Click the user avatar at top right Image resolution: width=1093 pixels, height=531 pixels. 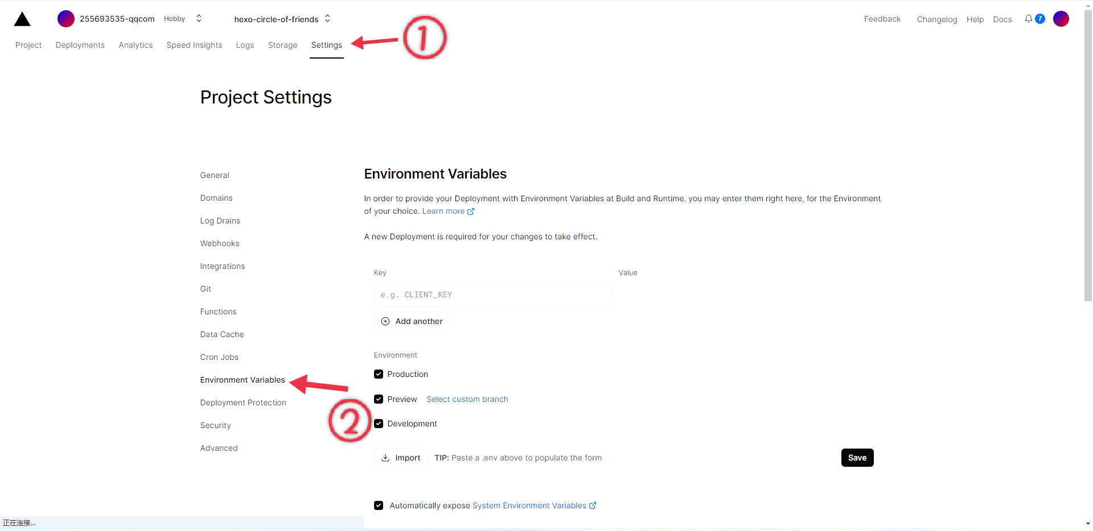(x=1061, y=19)
